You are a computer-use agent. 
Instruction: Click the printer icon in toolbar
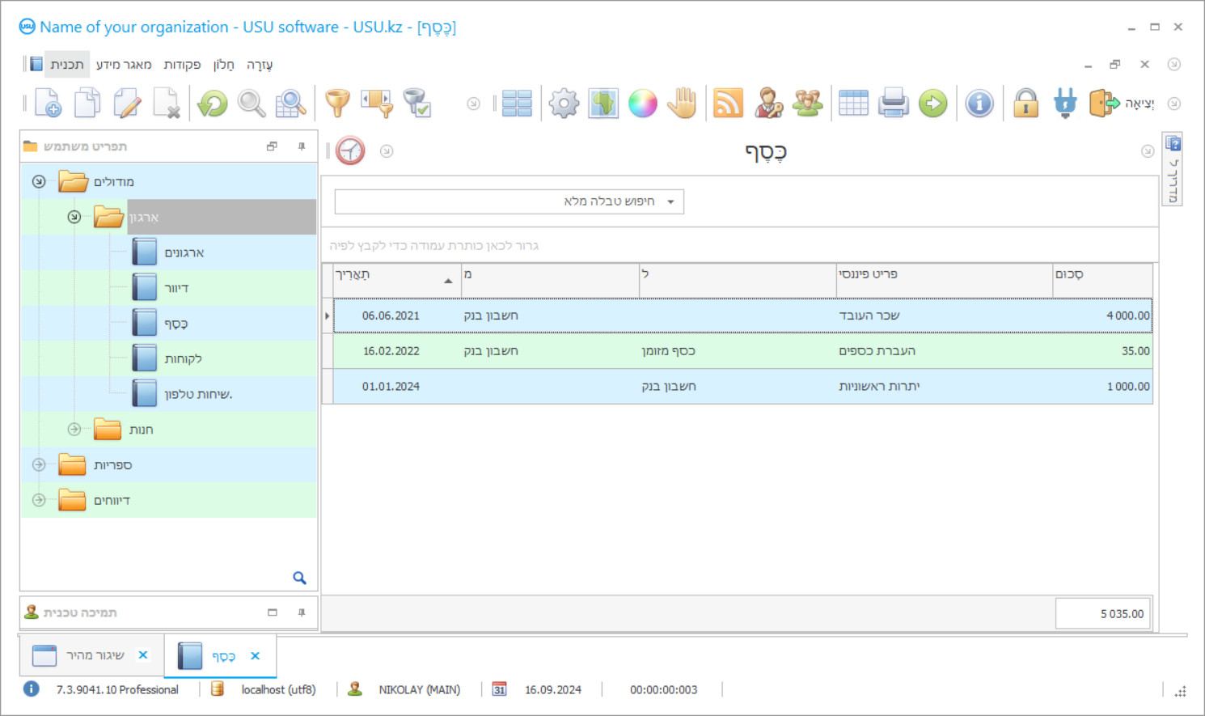click(893, 104)
